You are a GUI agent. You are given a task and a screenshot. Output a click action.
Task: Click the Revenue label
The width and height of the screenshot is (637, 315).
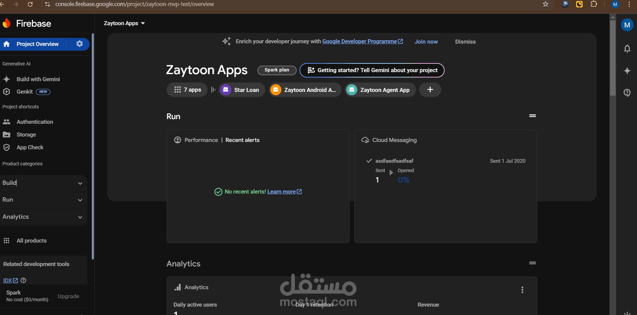pyautogui.click(x=428, y=305)
